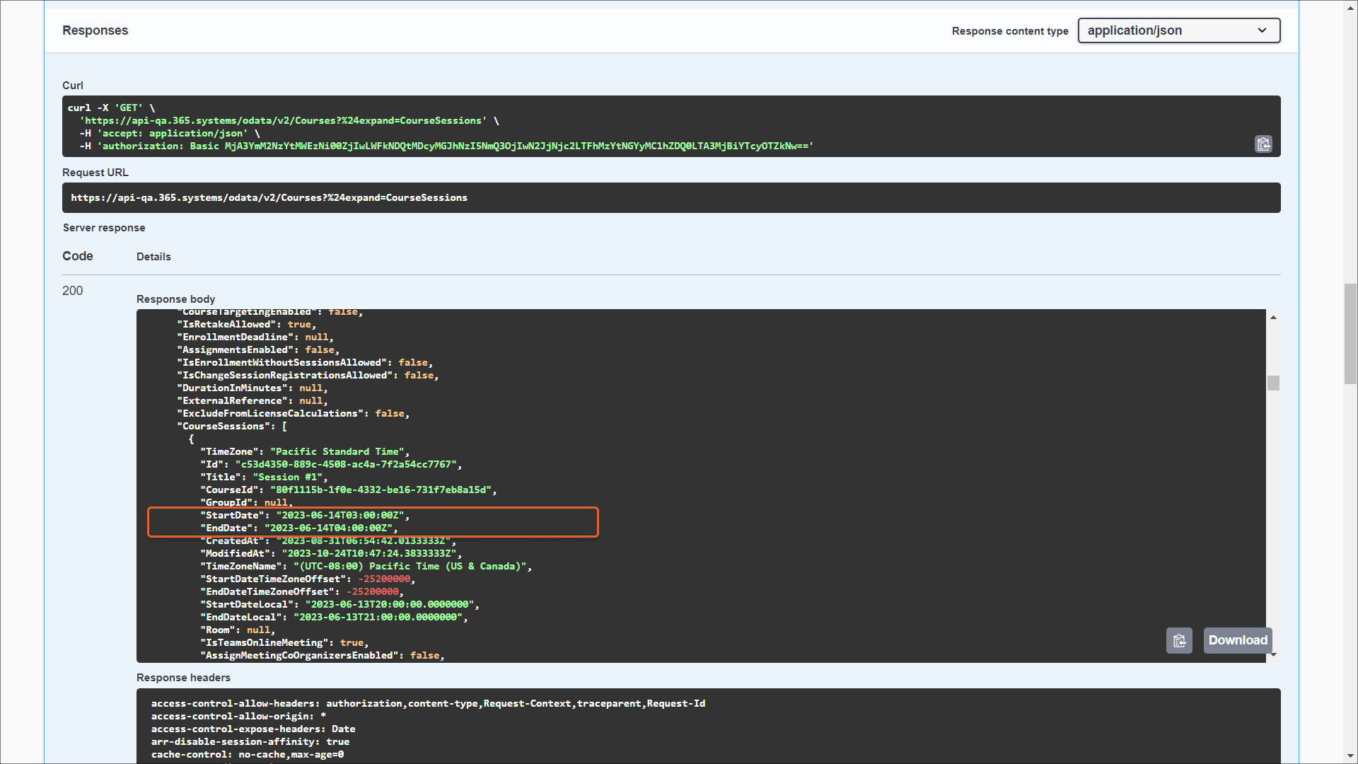Click the StartDate value in response
Screen dimensions: 1358x764
pyautogui.click(x=340, y=516)
